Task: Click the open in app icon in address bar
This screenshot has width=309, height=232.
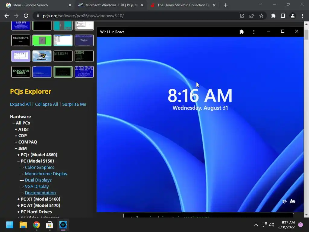Action: coord(242,16)
